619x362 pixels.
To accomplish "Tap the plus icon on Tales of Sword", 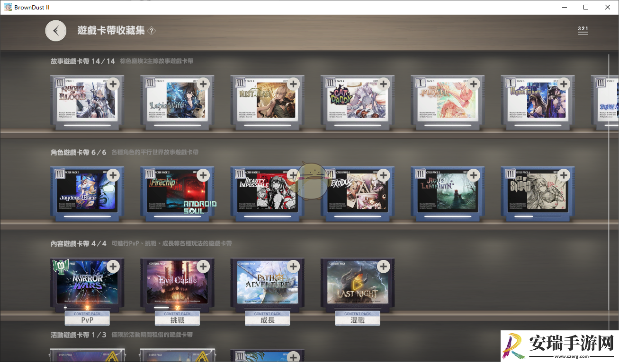I will coord(564,175).
